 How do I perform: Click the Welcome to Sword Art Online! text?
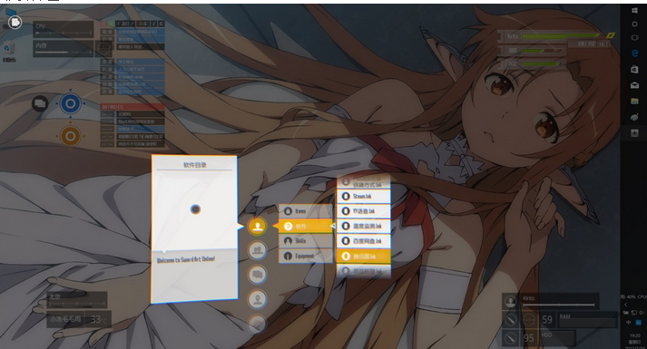186,259
